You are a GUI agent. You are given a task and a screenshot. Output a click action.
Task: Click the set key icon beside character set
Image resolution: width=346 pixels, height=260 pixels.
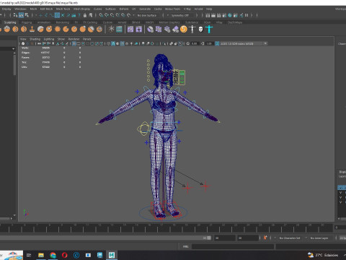tap(265, 238)
